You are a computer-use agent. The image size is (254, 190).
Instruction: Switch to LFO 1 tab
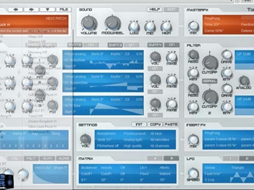pos(230,158)
